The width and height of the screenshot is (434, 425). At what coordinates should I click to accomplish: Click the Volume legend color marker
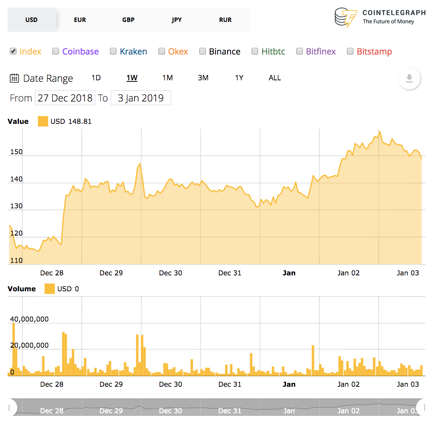pyautogui.click(x=49, y=289)
